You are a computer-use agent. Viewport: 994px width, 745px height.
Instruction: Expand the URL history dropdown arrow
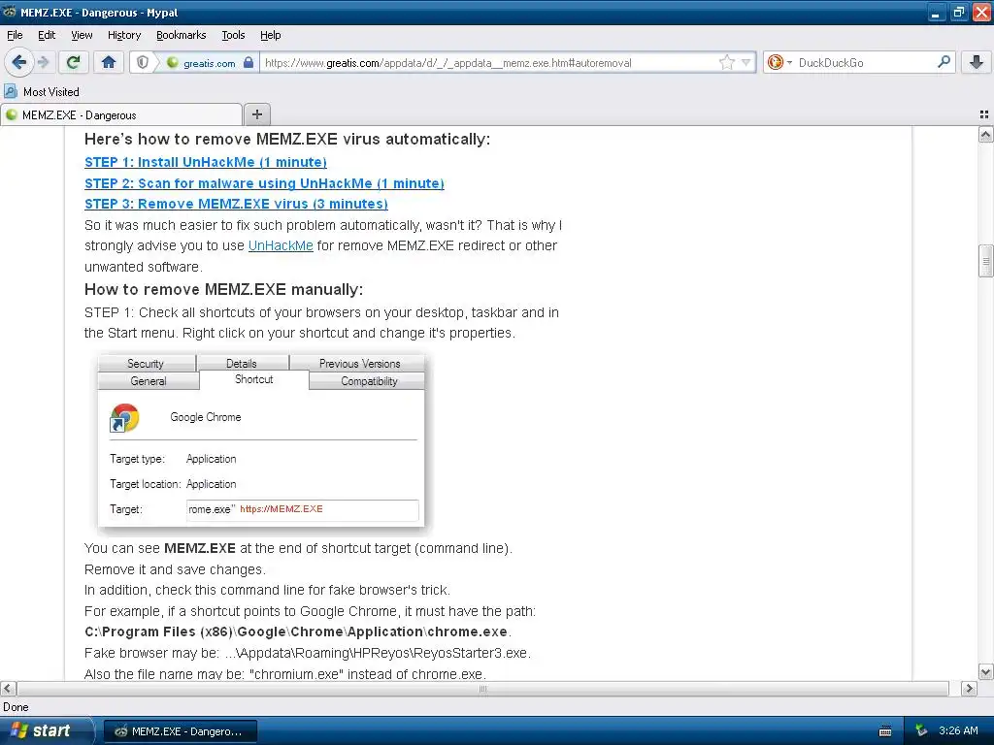coord(745,62)
